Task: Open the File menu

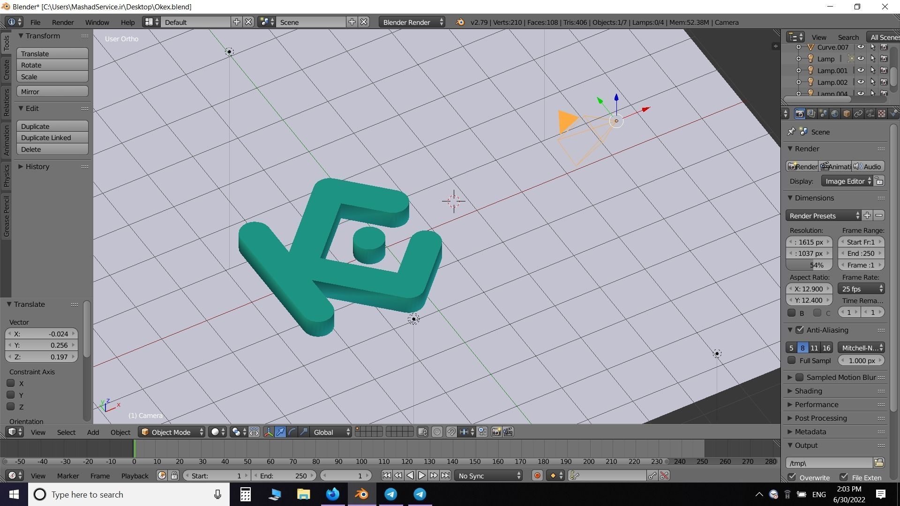Action: [35, 22]
